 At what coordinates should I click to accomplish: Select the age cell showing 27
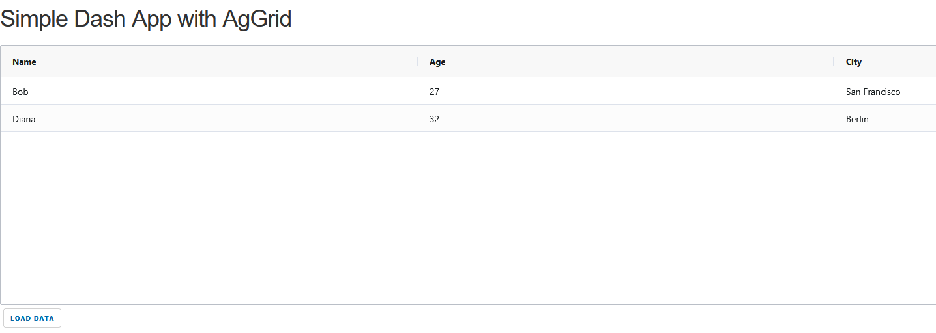point(435,92)
